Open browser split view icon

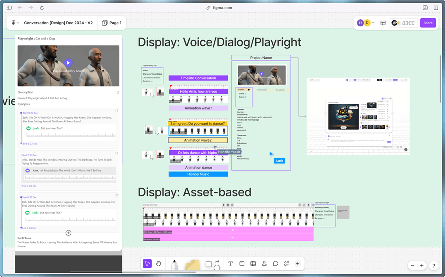point(436,8)
